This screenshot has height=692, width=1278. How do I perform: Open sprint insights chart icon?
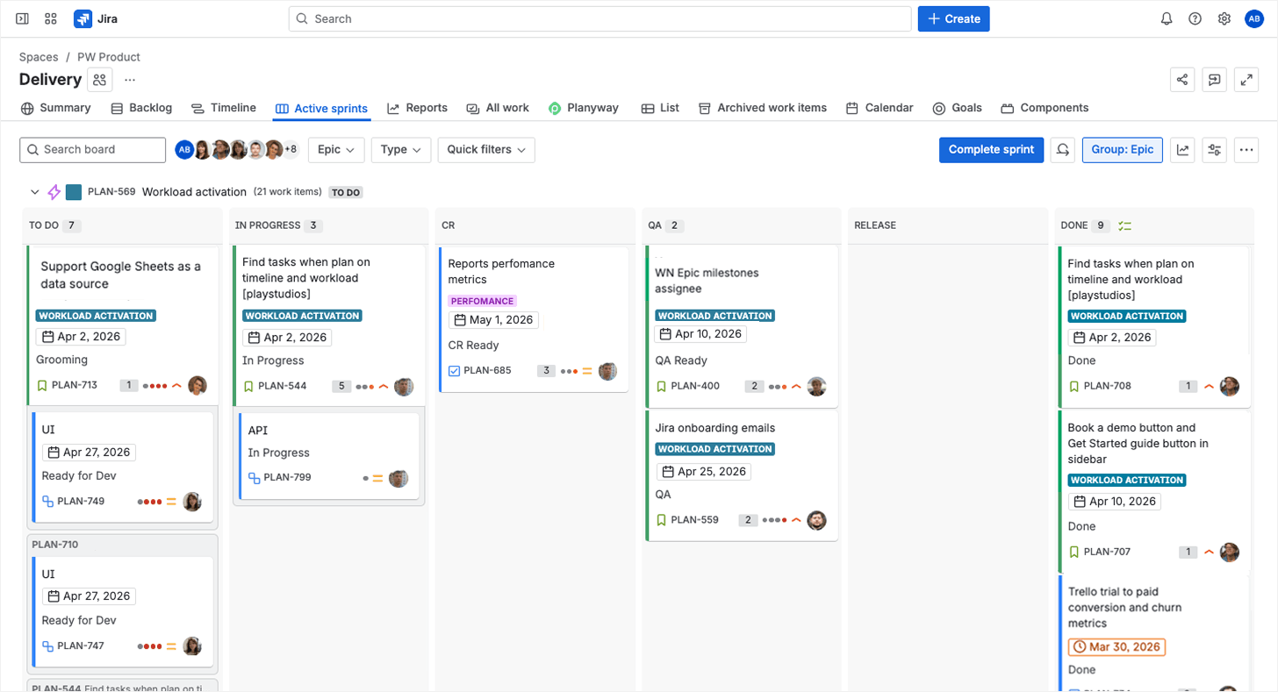pyautogui.click(x=1183, y=150)
